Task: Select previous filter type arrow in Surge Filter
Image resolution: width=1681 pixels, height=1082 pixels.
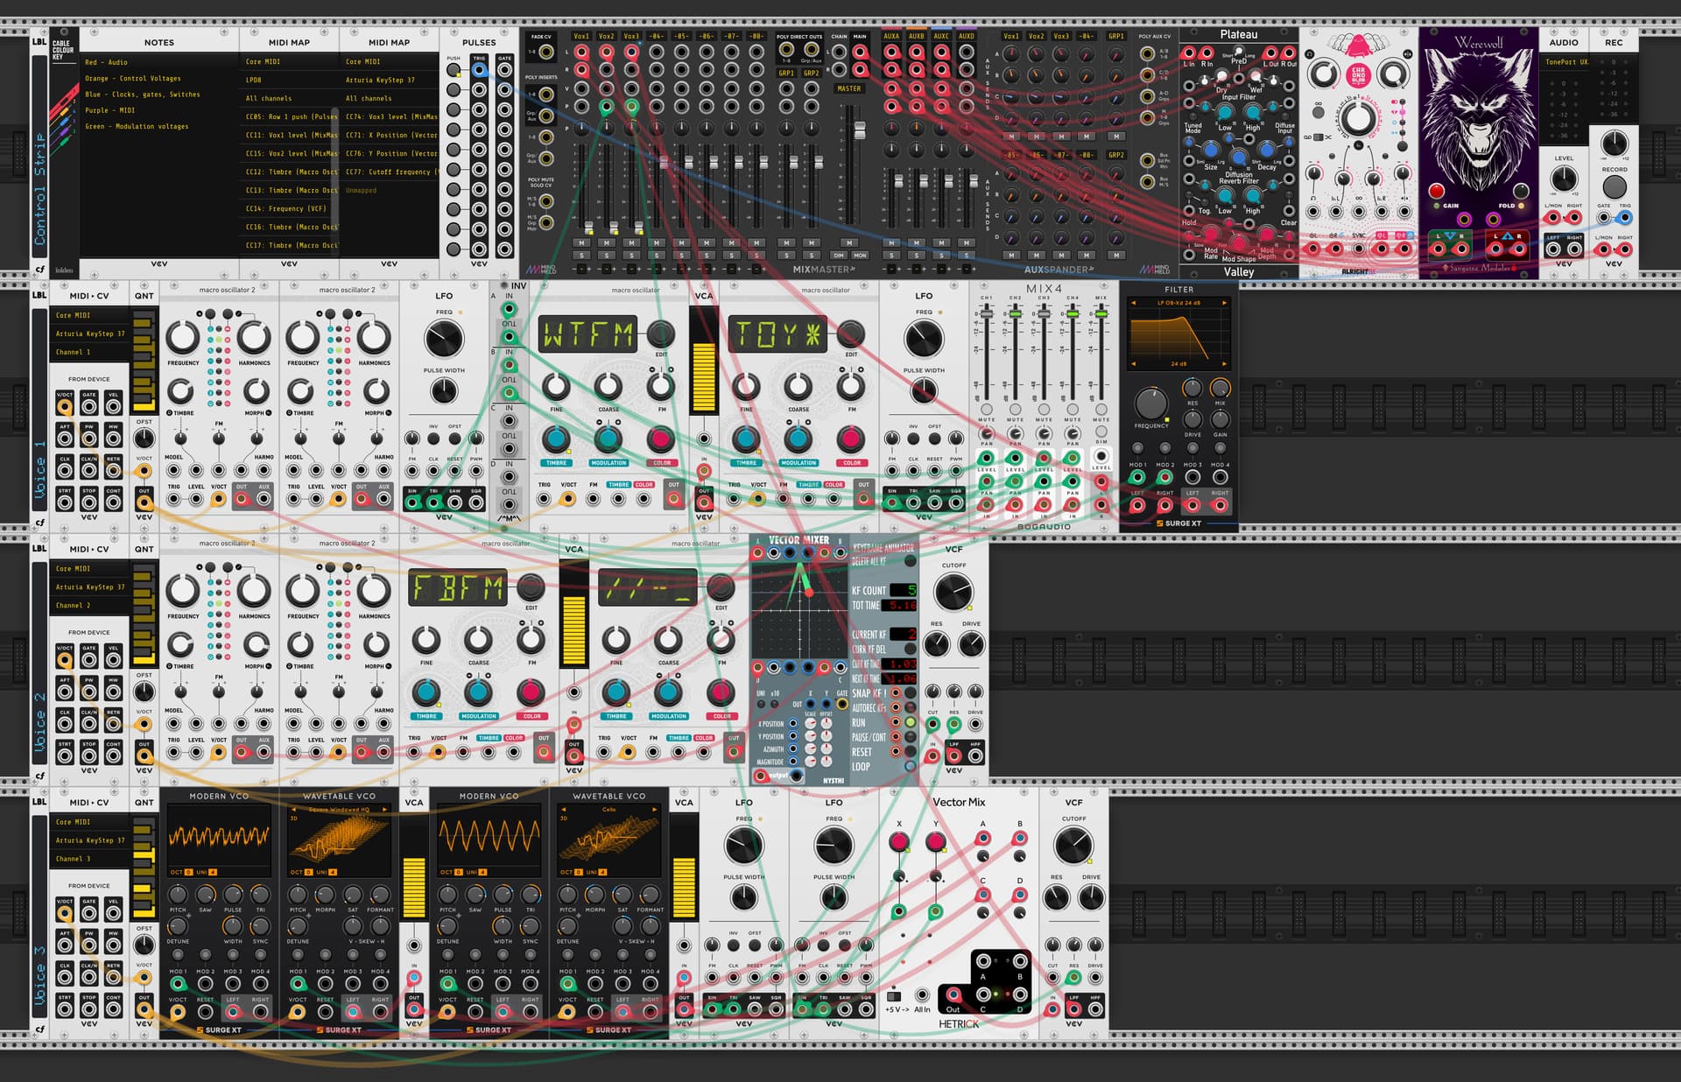Action: [1134, 303]
